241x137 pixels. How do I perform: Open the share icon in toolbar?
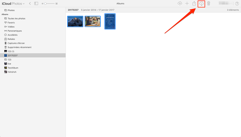point(194,3)
